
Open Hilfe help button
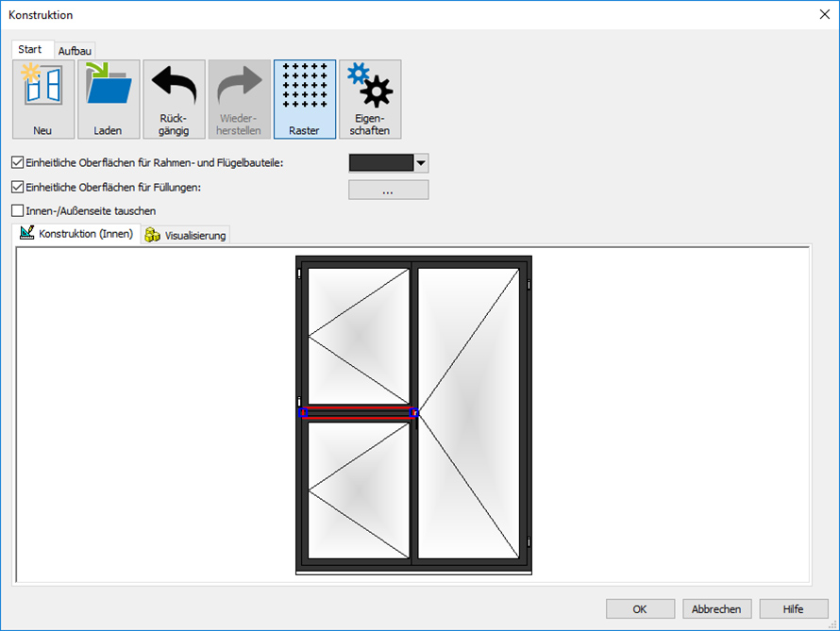point(794,609)
